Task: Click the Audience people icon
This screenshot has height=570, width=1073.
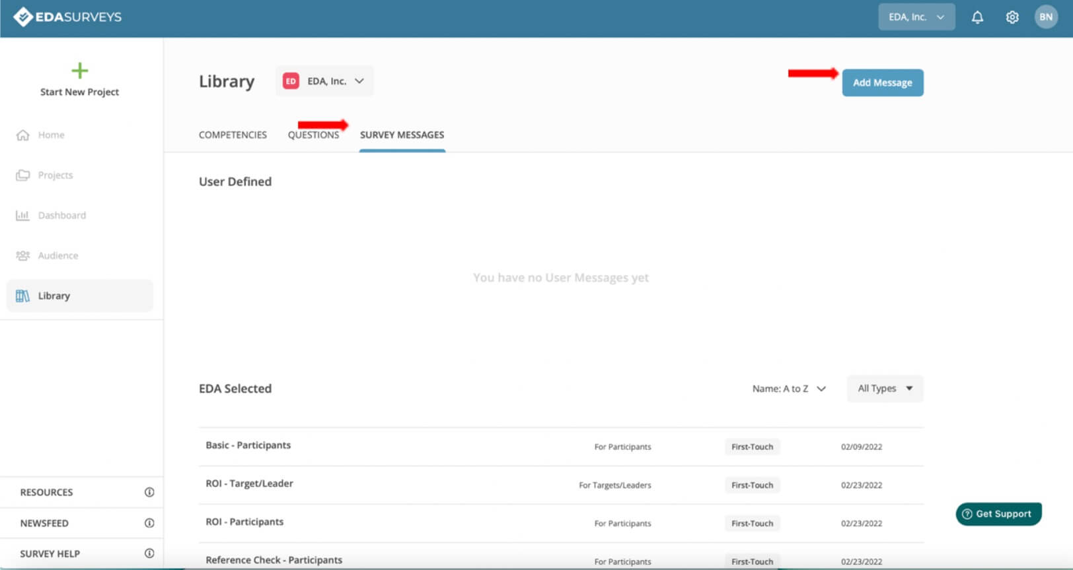Action: click(x=23, y=256)
